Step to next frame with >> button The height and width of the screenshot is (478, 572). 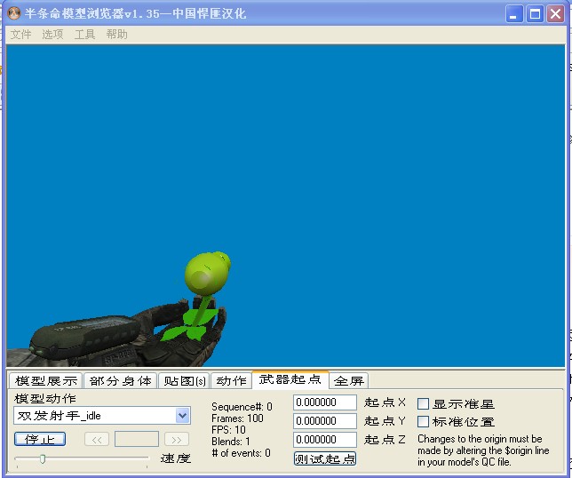(176, 439)
